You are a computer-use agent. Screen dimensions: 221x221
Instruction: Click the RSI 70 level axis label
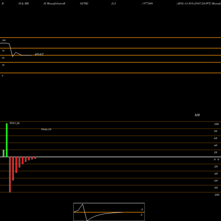(3, 51)
